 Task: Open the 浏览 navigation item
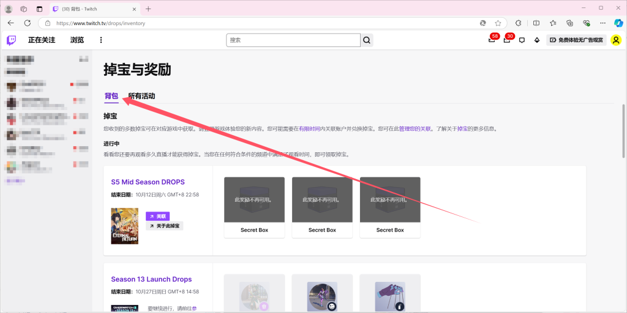point(77,40)
